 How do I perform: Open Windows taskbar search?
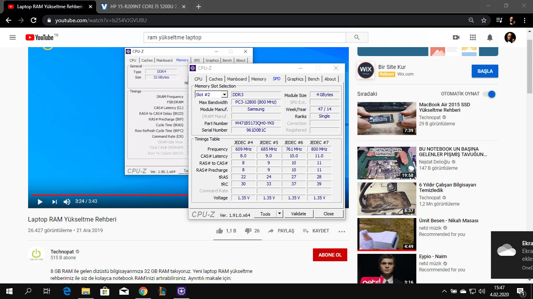28,291
